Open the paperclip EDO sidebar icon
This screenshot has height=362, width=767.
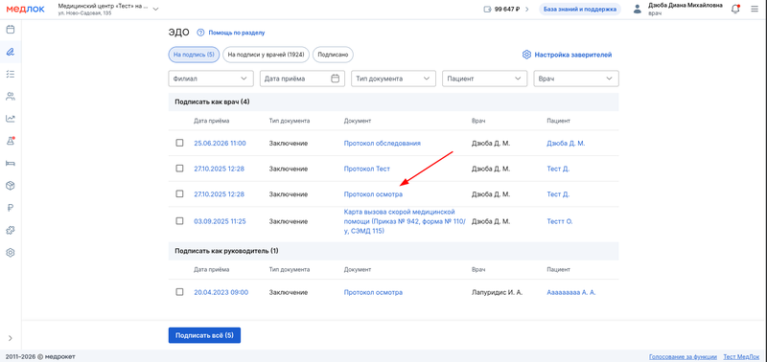tap(11, 52)
